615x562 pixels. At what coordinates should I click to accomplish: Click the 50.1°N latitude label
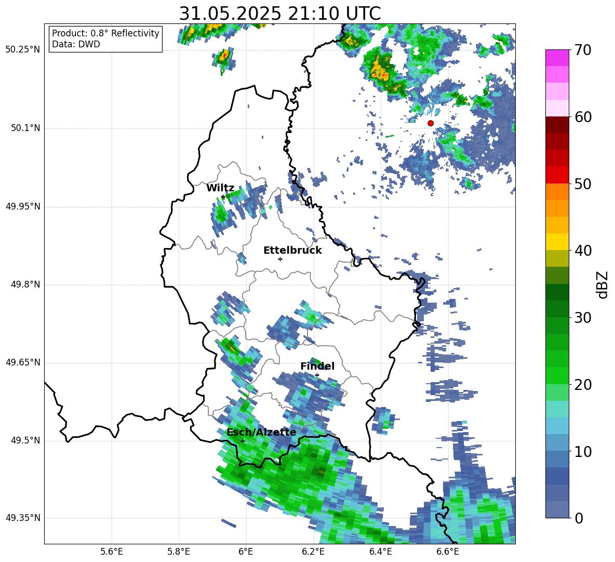coord(25,128)
